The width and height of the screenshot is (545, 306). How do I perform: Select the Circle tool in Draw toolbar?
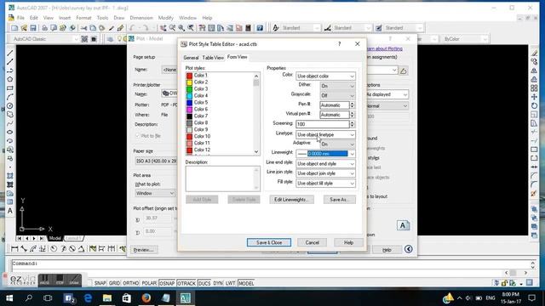point(10,105)
